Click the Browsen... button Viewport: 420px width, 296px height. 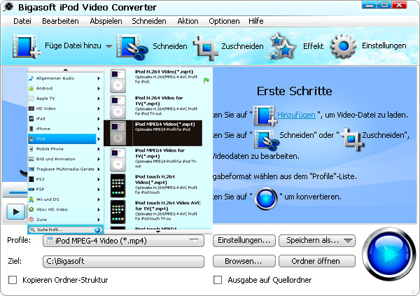coord(244,261)
